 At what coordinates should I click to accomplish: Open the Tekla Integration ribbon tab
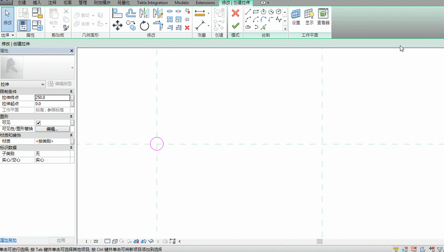[152, 3]
